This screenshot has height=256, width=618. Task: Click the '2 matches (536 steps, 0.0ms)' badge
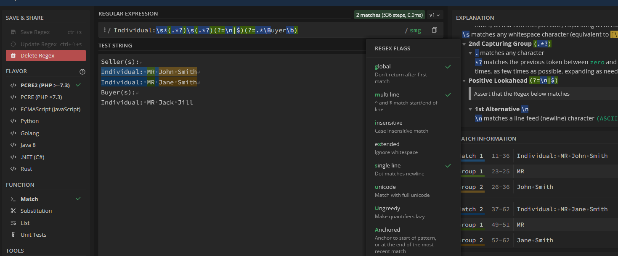(x=390, y=15)
